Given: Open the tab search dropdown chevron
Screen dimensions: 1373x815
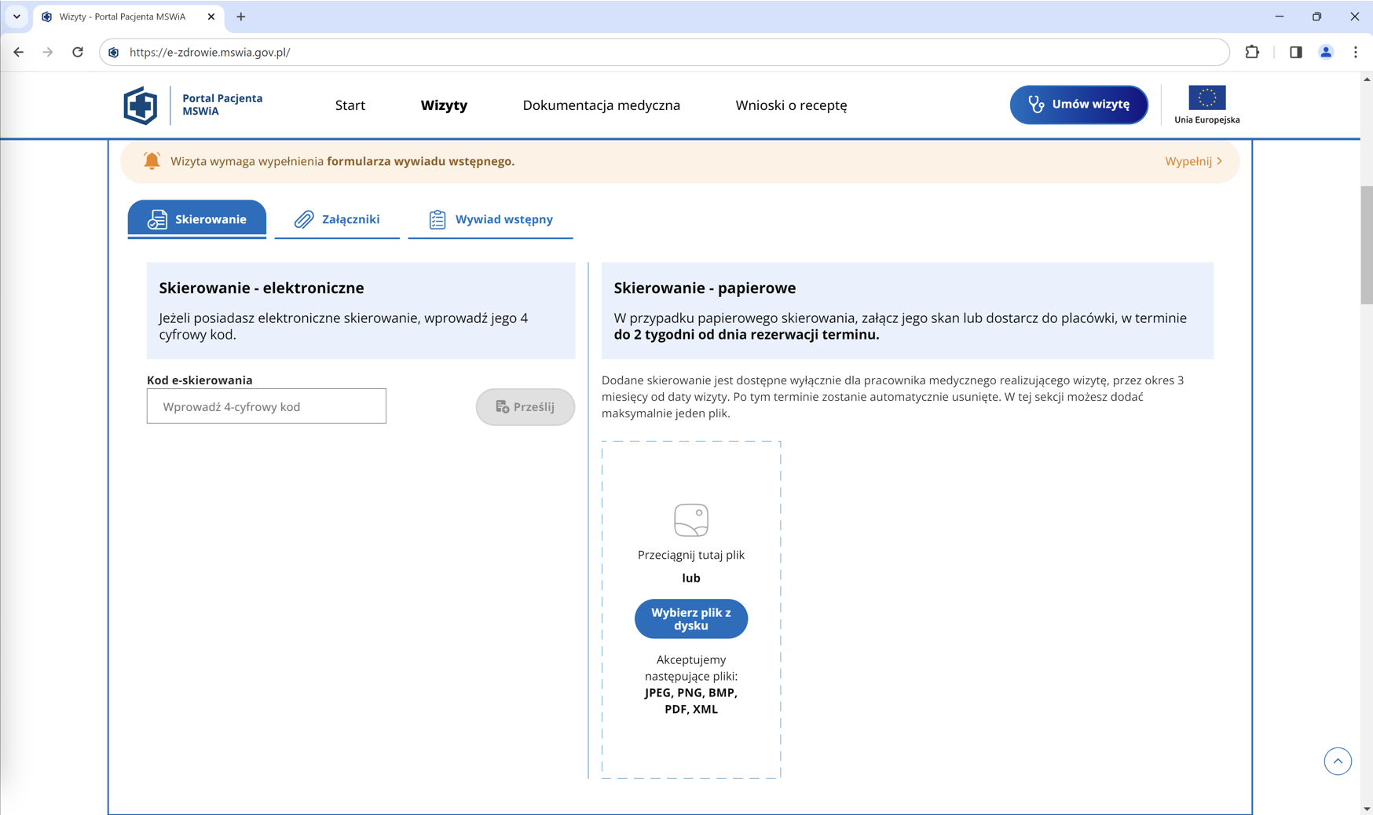Looking at the screenshot, I should click(16, 17).
